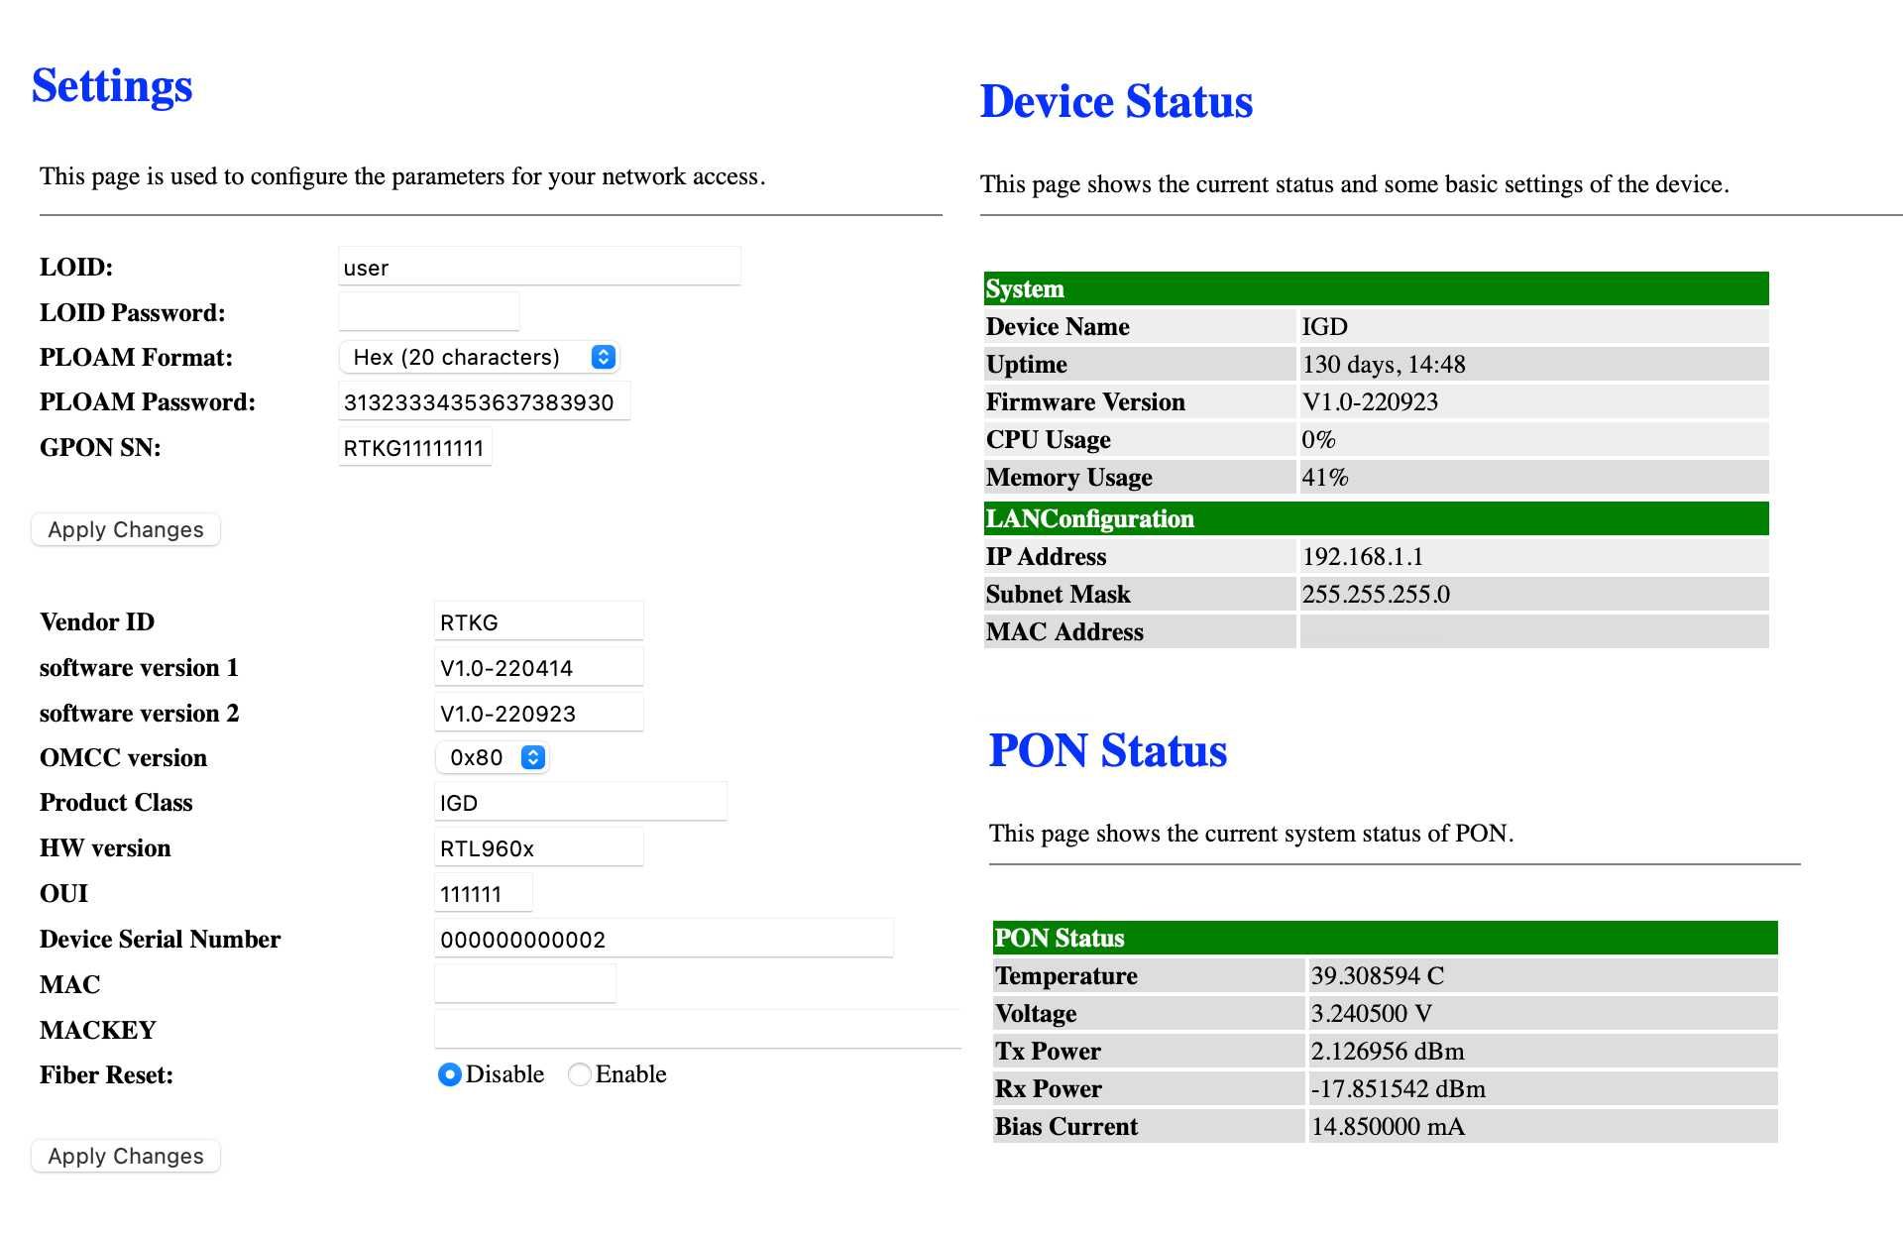The height and width of the screenshot is (1234, 1903).
Task: Click the Settings heading
Action: (112, 85)
